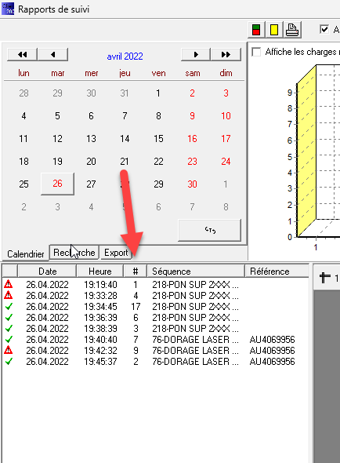Select April 15 in the calendar
Viewport: 340px width, 463px height.
pyautogui.click(x=158, y=138)
